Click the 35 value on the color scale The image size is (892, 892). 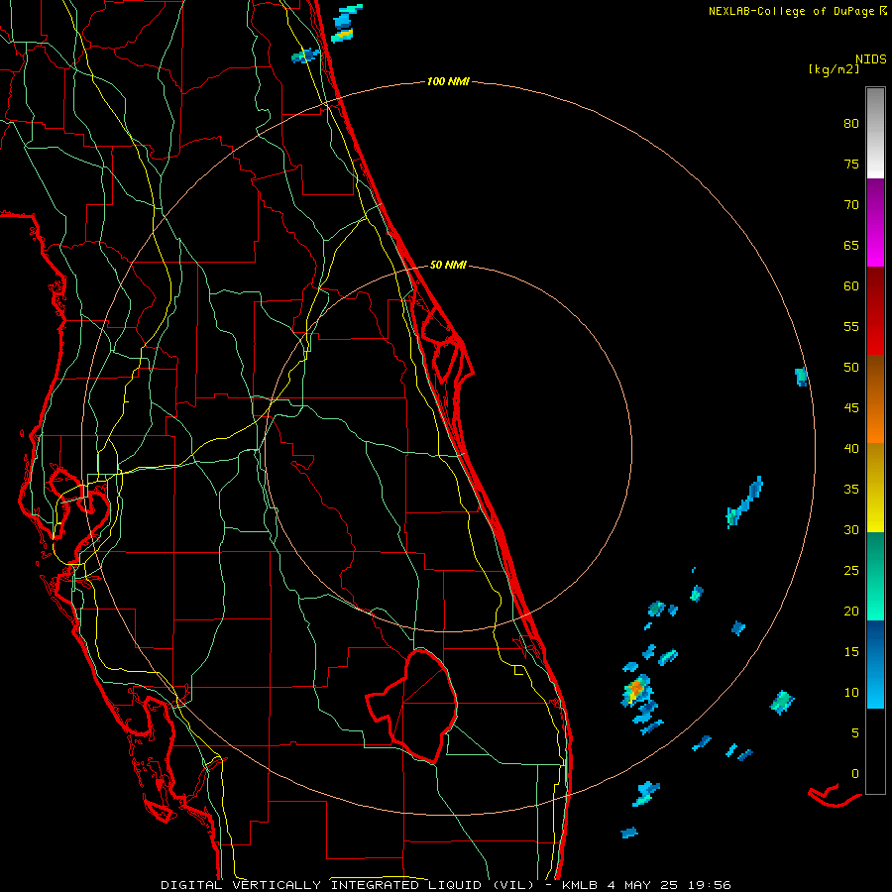pyautogui.click(x=851, y=490)
